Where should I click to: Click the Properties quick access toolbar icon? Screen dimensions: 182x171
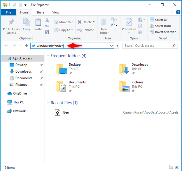point(14,5)
